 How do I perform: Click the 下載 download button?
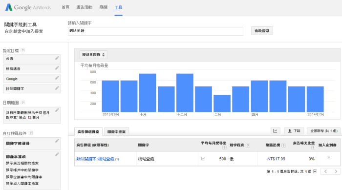[294, 131]
